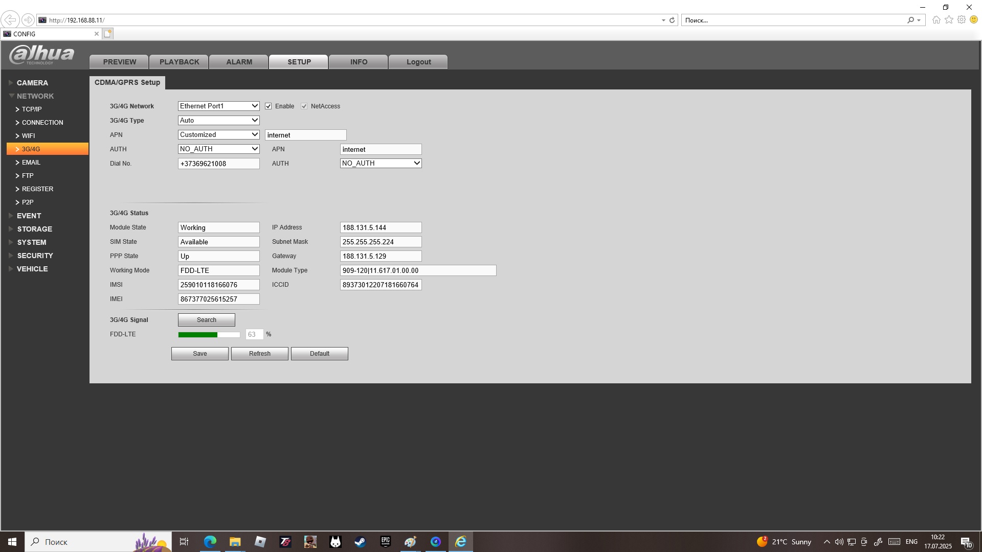Open the browser settings gear icon
The image size is (982, 552).
[962, 20]
